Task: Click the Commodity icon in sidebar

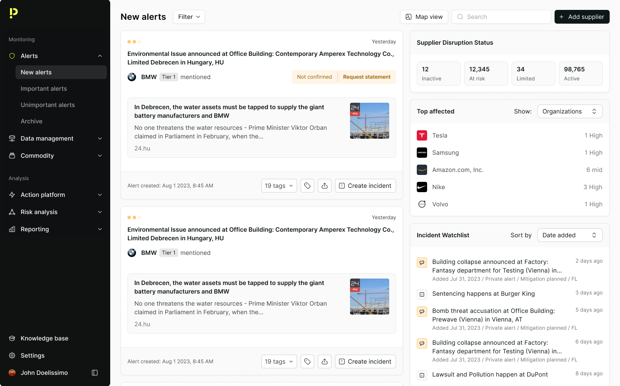Action: pos(12,156)
